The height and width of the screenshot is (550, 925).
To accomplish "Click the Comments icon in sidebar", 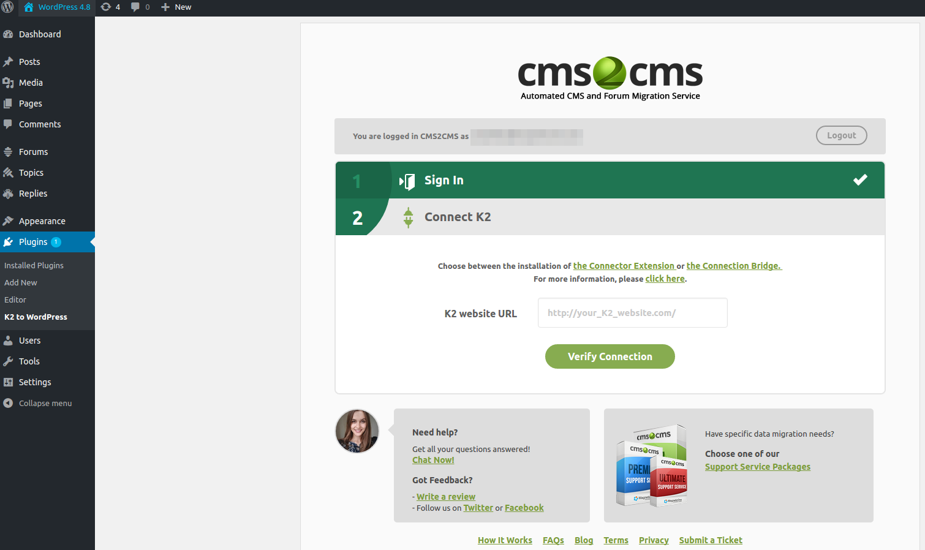I will [x=8, y=124].
